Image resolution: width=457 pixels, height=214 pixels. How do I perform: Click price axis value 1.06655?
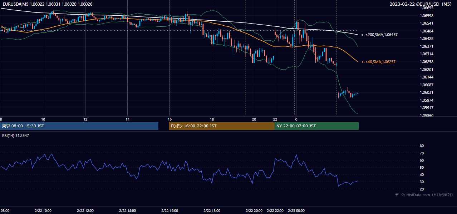[x=426, y=8]
